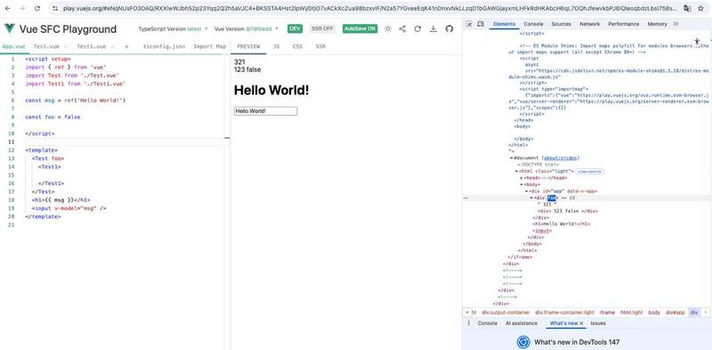
Task: Add a new file with plus icon
Action: tap(126, 46)
